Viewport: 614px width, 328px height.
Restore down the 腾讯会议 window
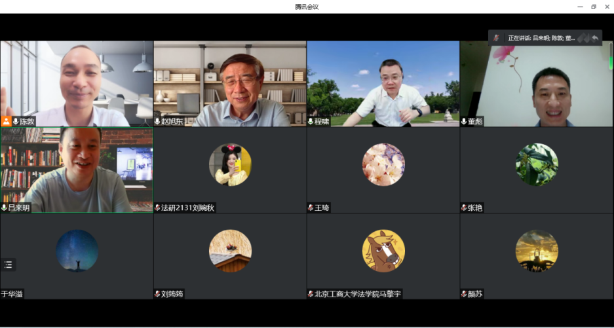coord(594,7)
